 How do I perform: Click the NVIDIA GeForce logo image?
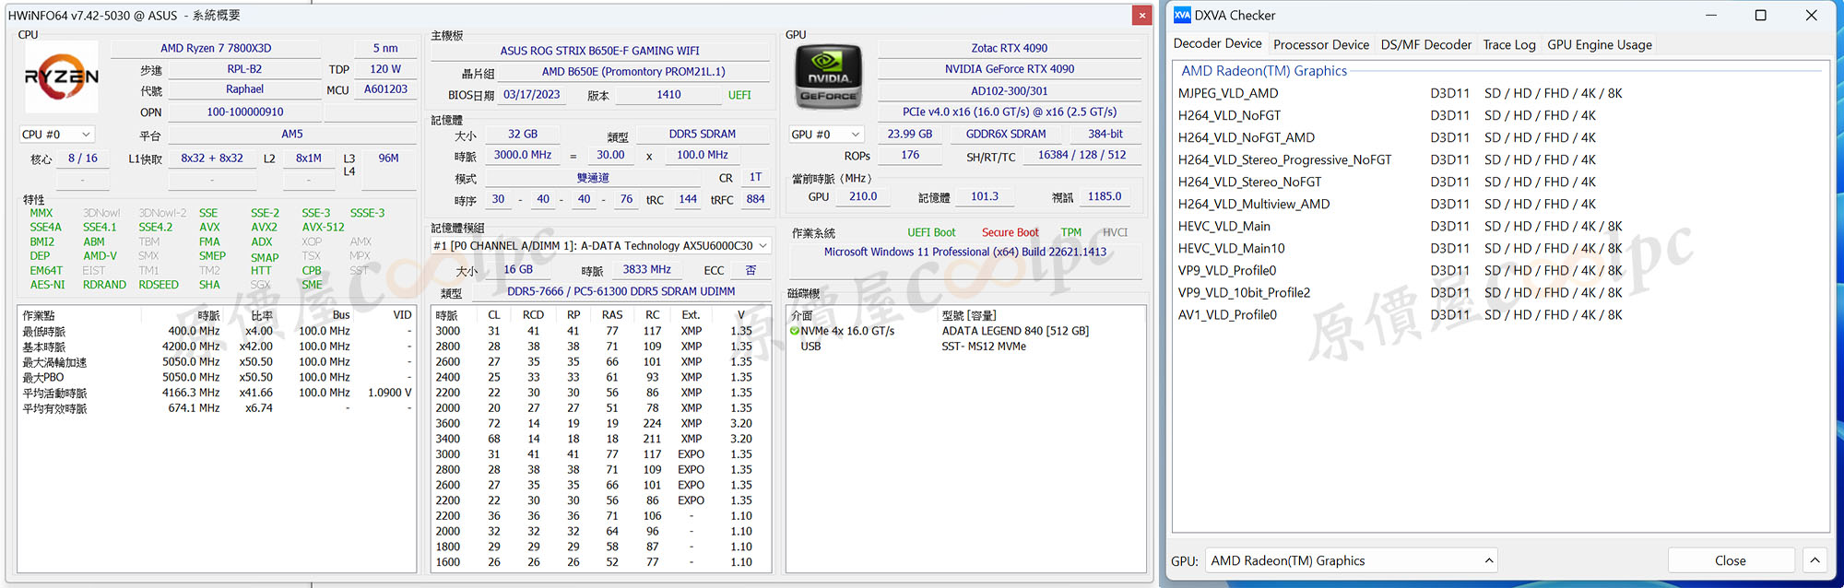[828, 76]
